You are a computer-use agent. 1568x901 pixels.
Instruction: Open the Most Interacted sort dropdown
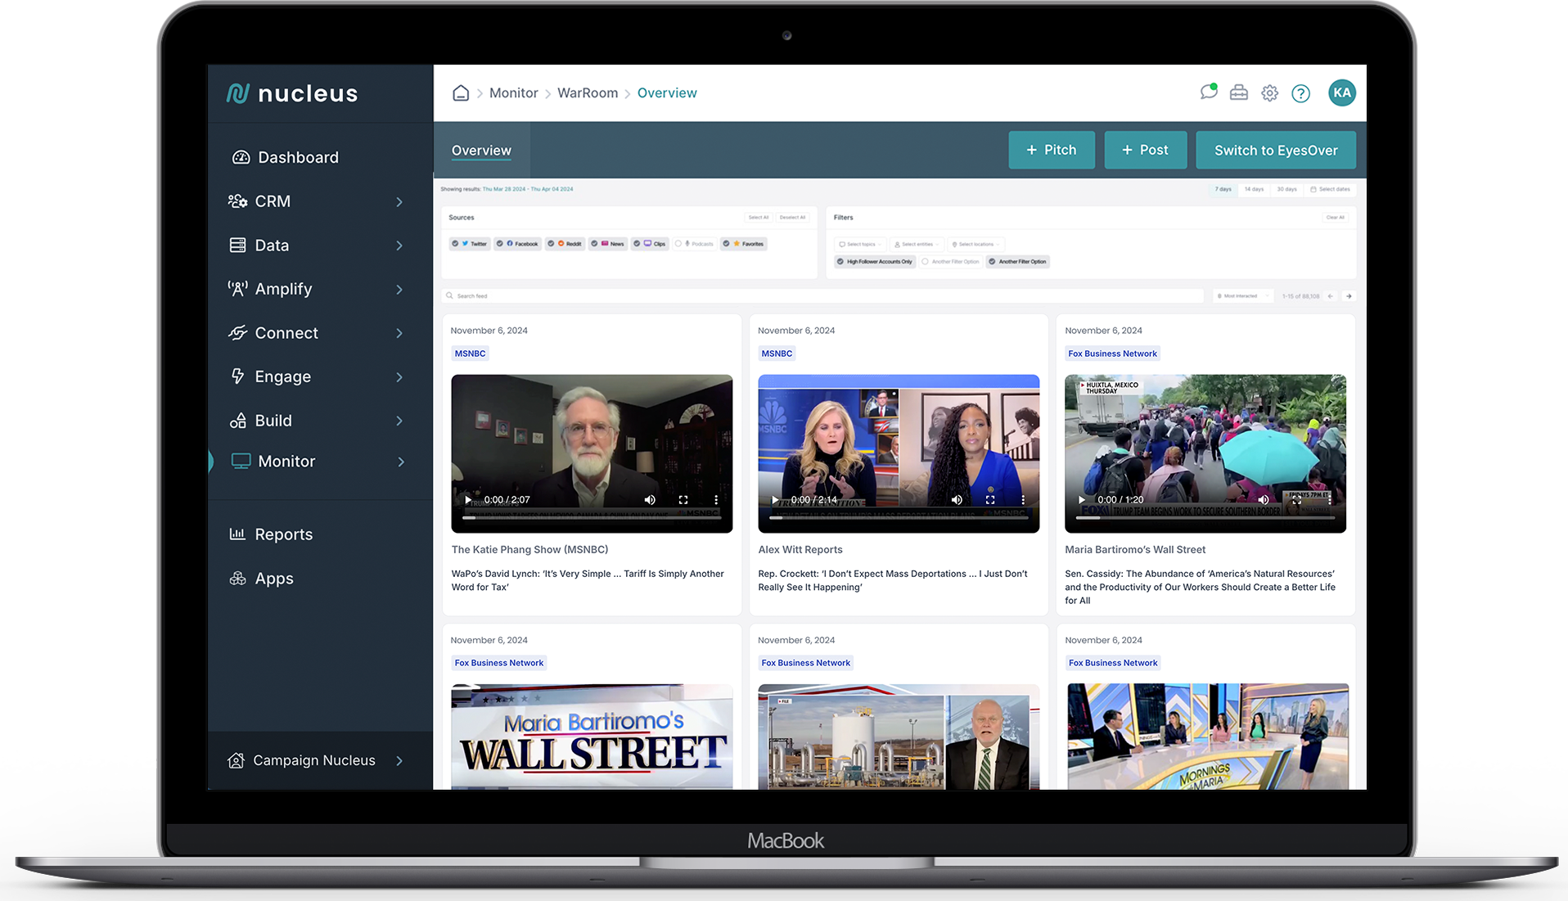point(1242,295)
